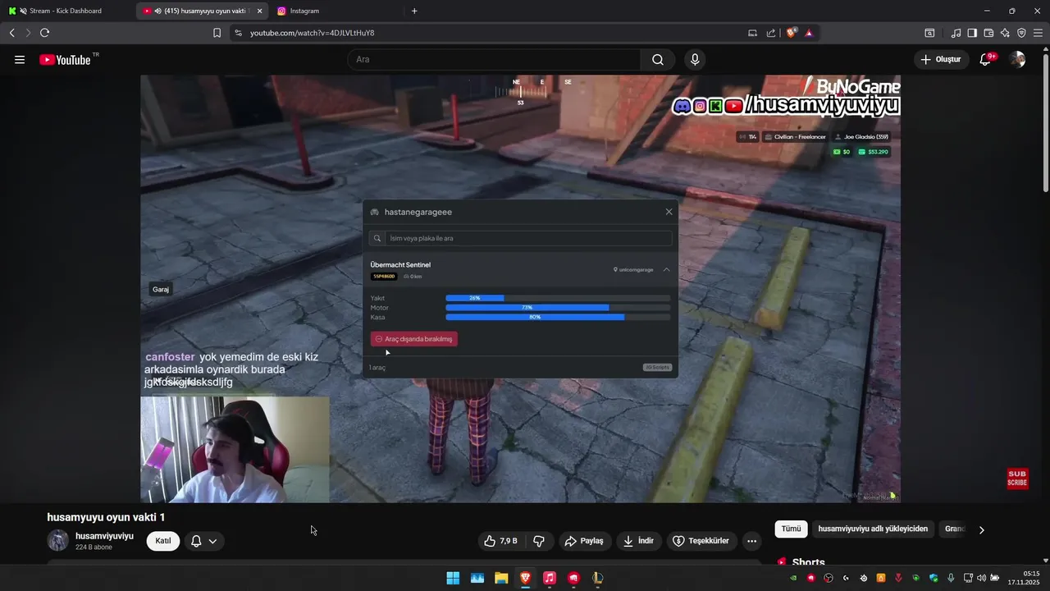Viewport: 1050px width, 591px height.
Task: Install or cast via address bar screen icon
Action: 752,33
